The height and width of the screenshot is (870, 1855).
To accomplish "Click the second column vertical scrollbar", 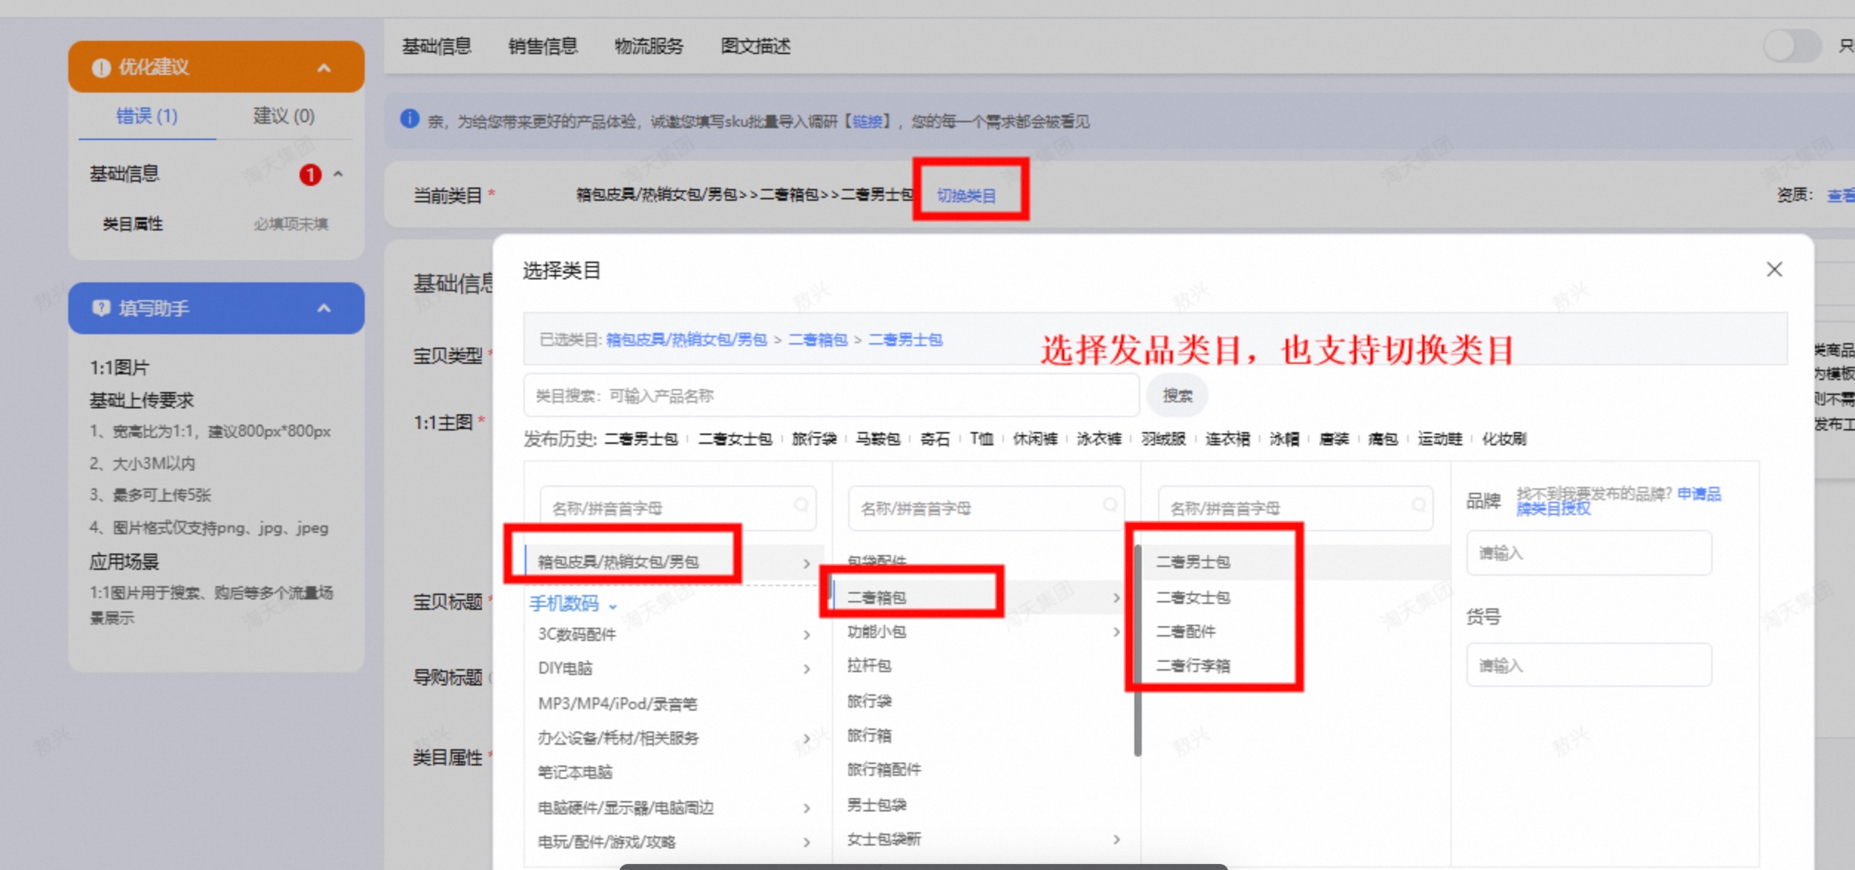I will 1137,651.
